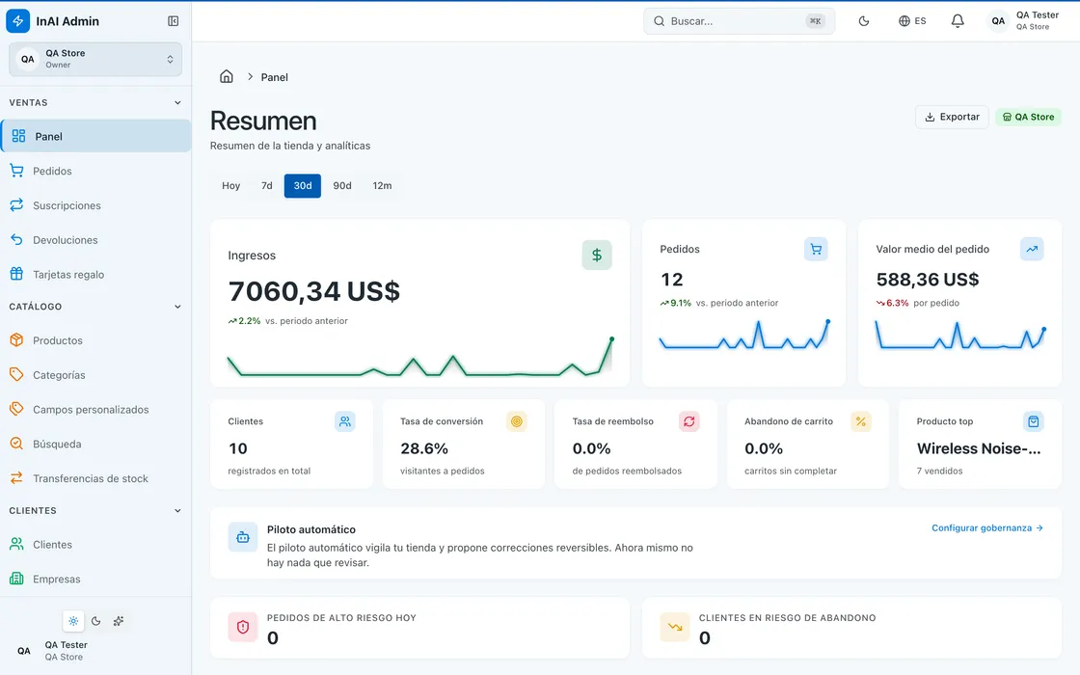
Task: Click the 28.6% conversion rate value
Action: (424, 449)
